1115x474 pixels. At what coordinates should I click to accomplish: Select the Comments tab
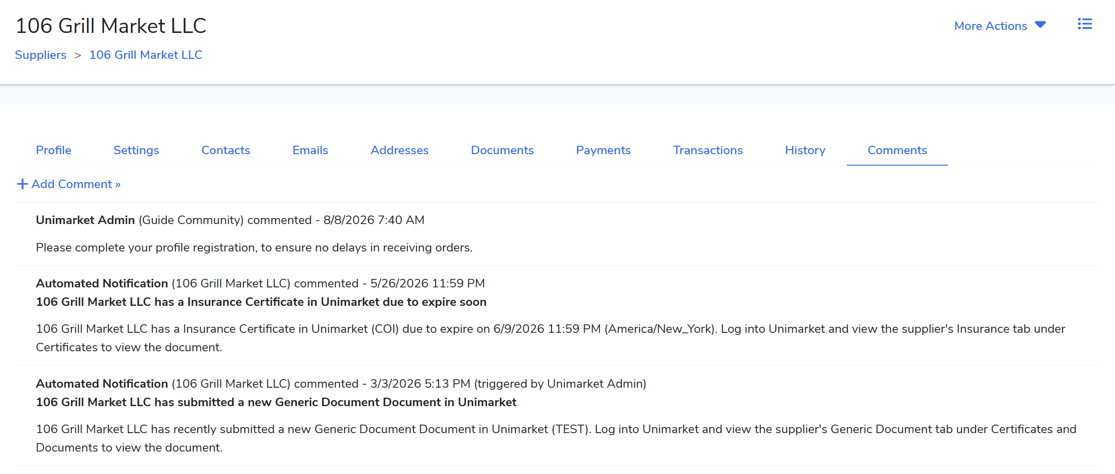(x=897, y=150)
